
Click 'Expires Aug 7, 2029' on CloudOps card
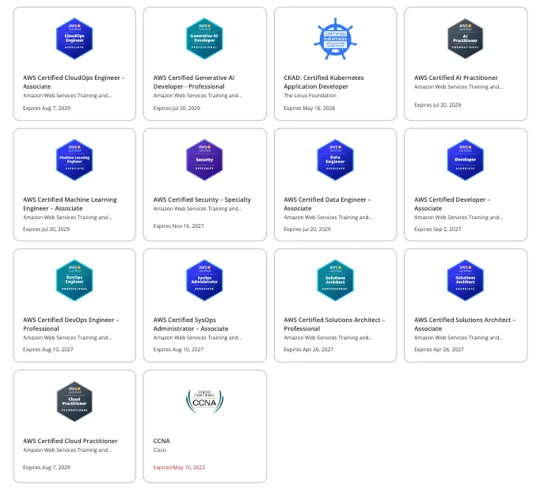tap(47, 108)
